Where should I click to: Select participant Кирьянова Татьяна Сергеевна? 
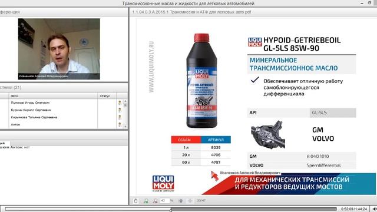34,117
